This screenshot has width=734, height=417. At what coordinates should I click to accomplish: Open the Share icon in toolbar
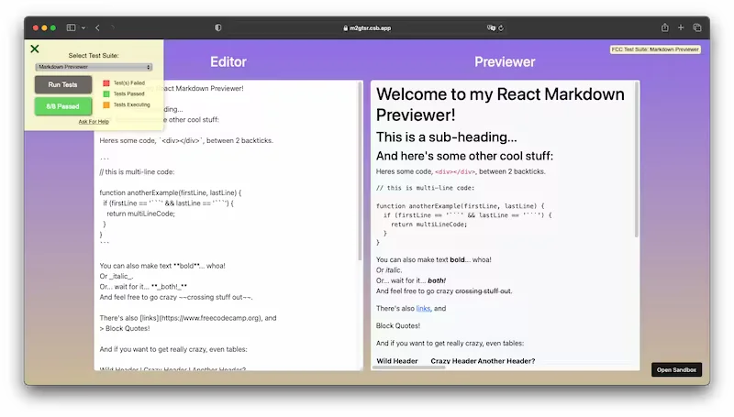pyautogui.click(x=664, y=27)
